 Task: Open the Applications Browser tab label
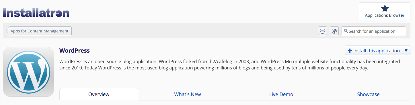[385, 15]
